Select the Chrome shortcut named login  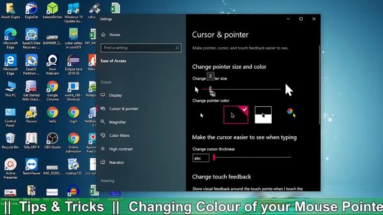coord(73,115)
